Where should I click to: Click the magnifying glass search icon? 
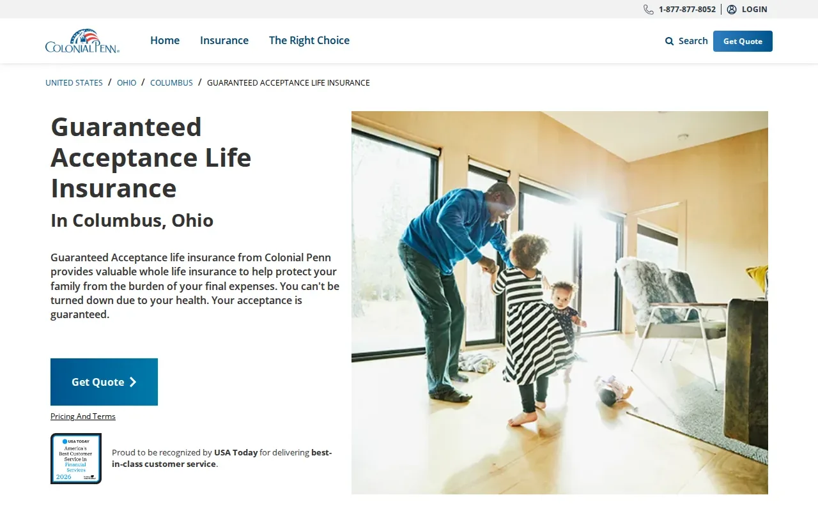(x=669, y=41)
